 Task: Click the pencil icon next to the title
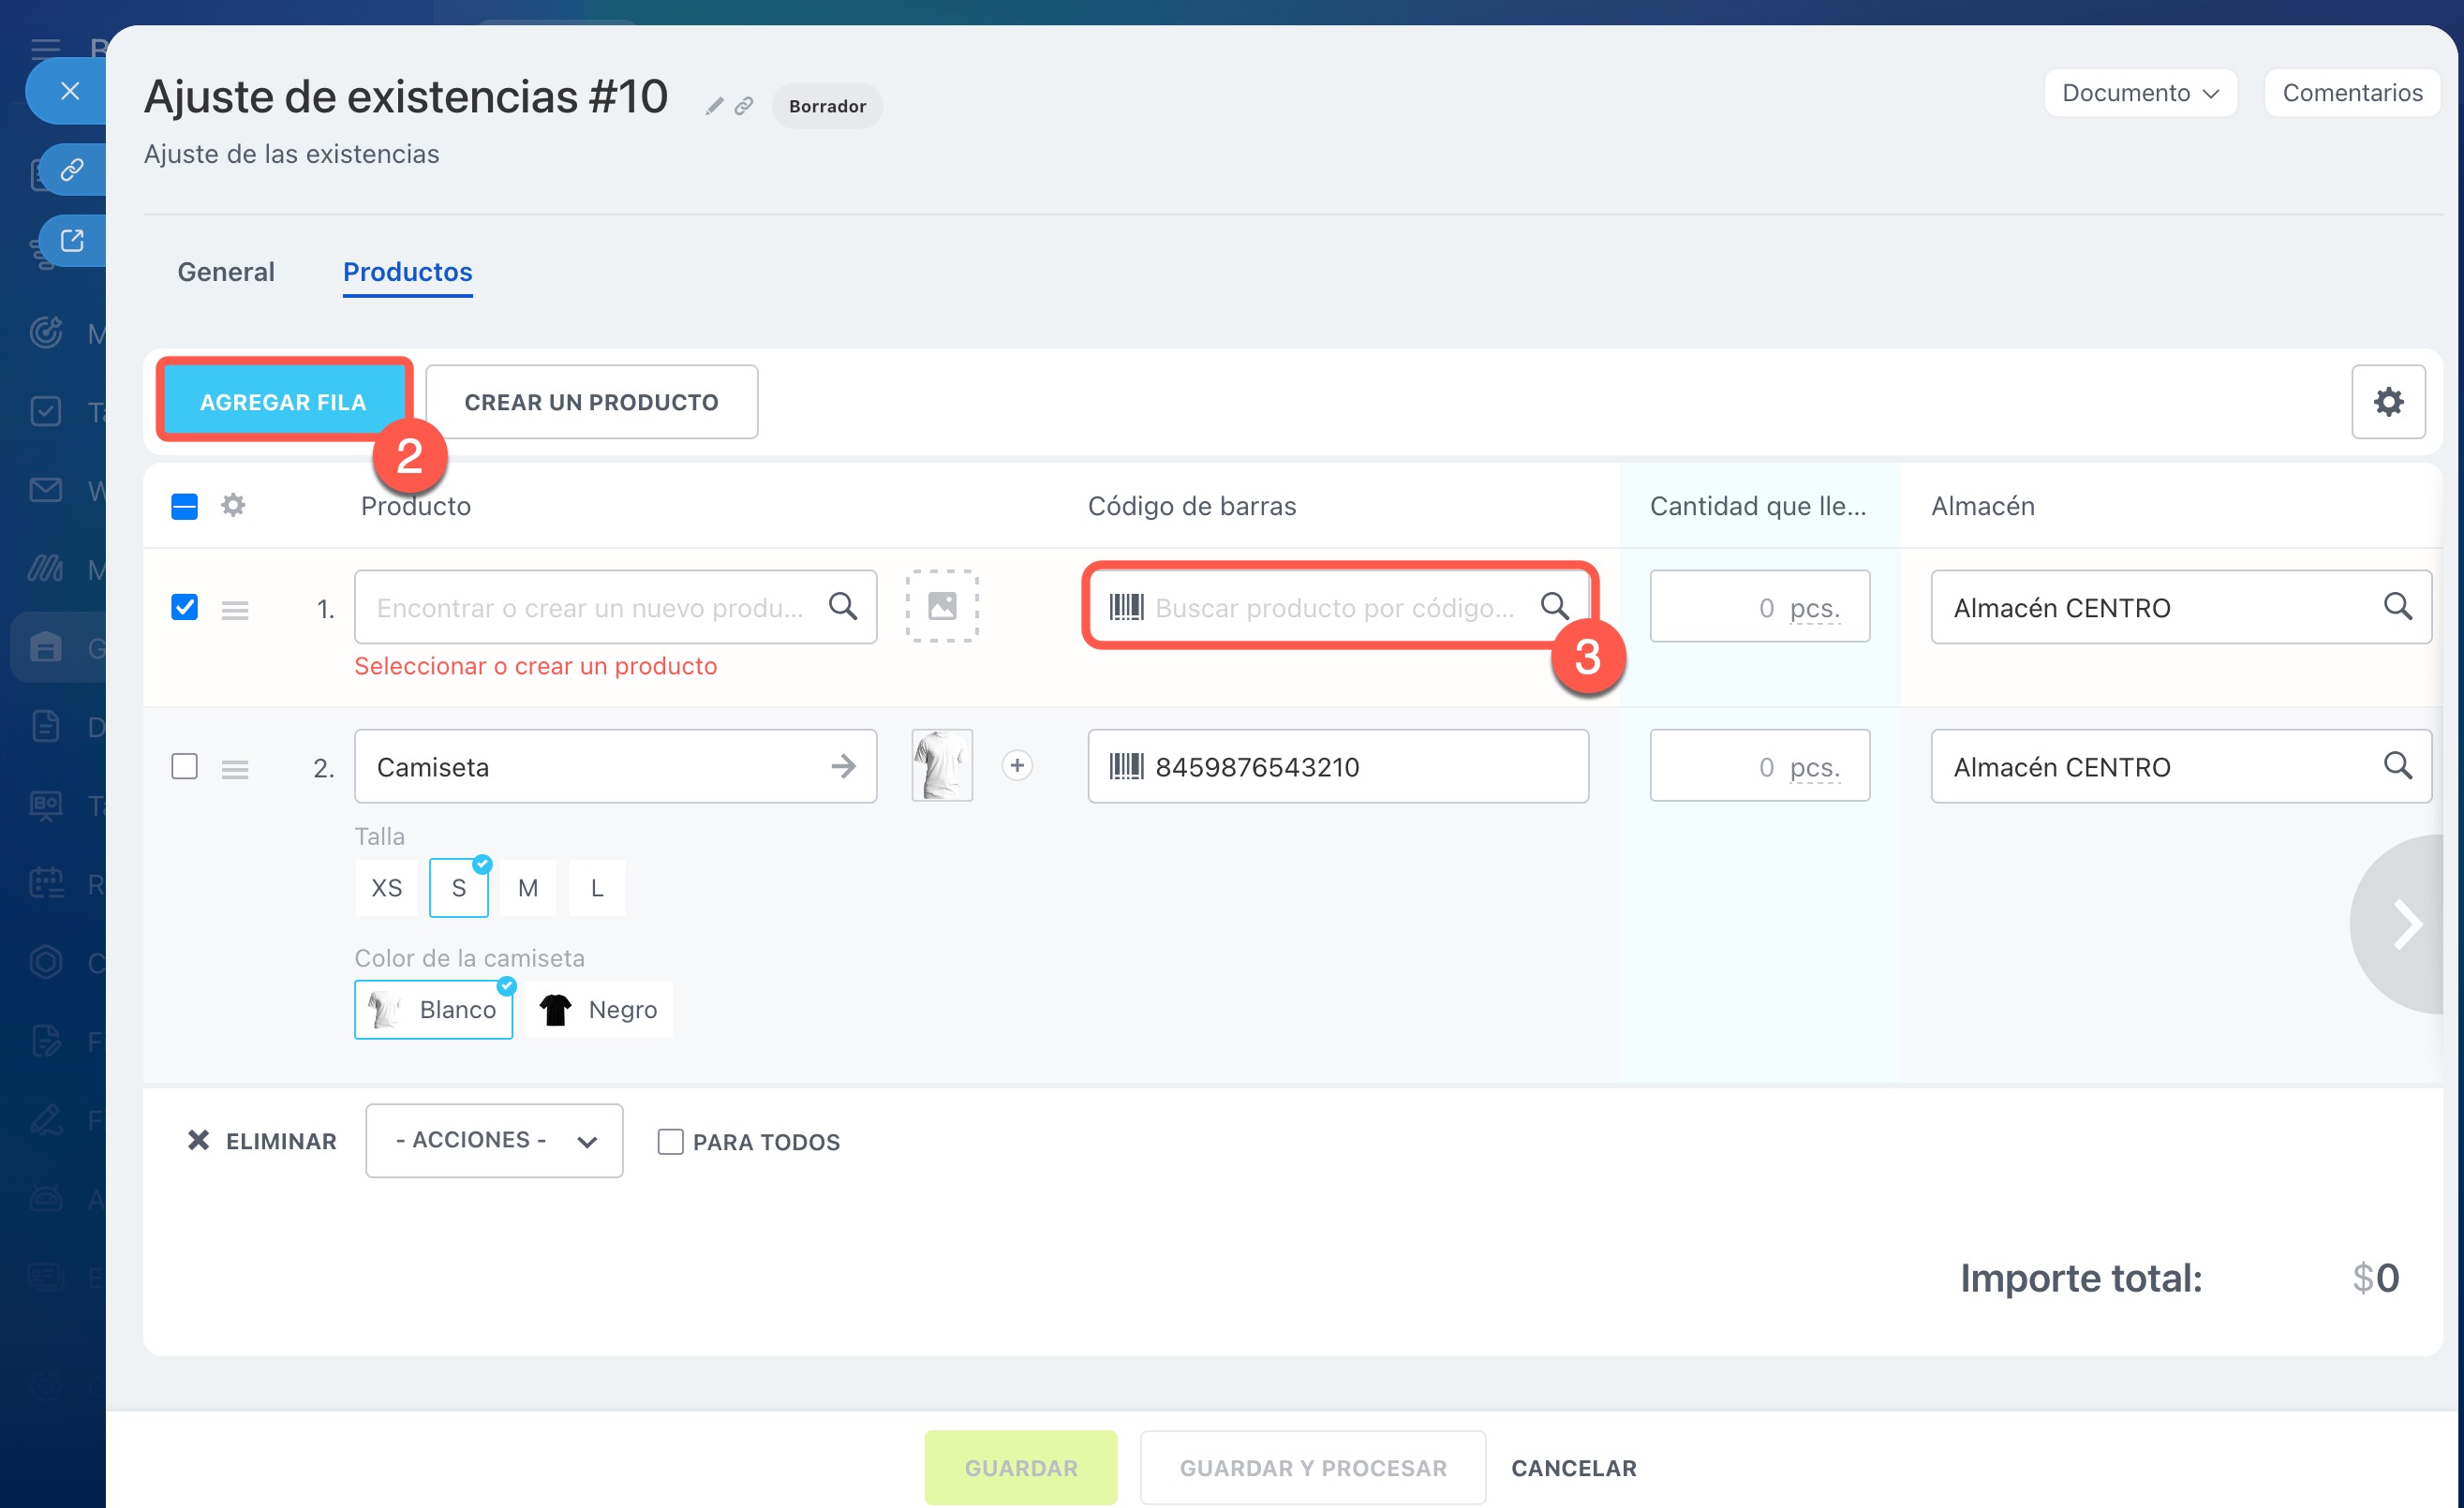click(x=714, y=106)
